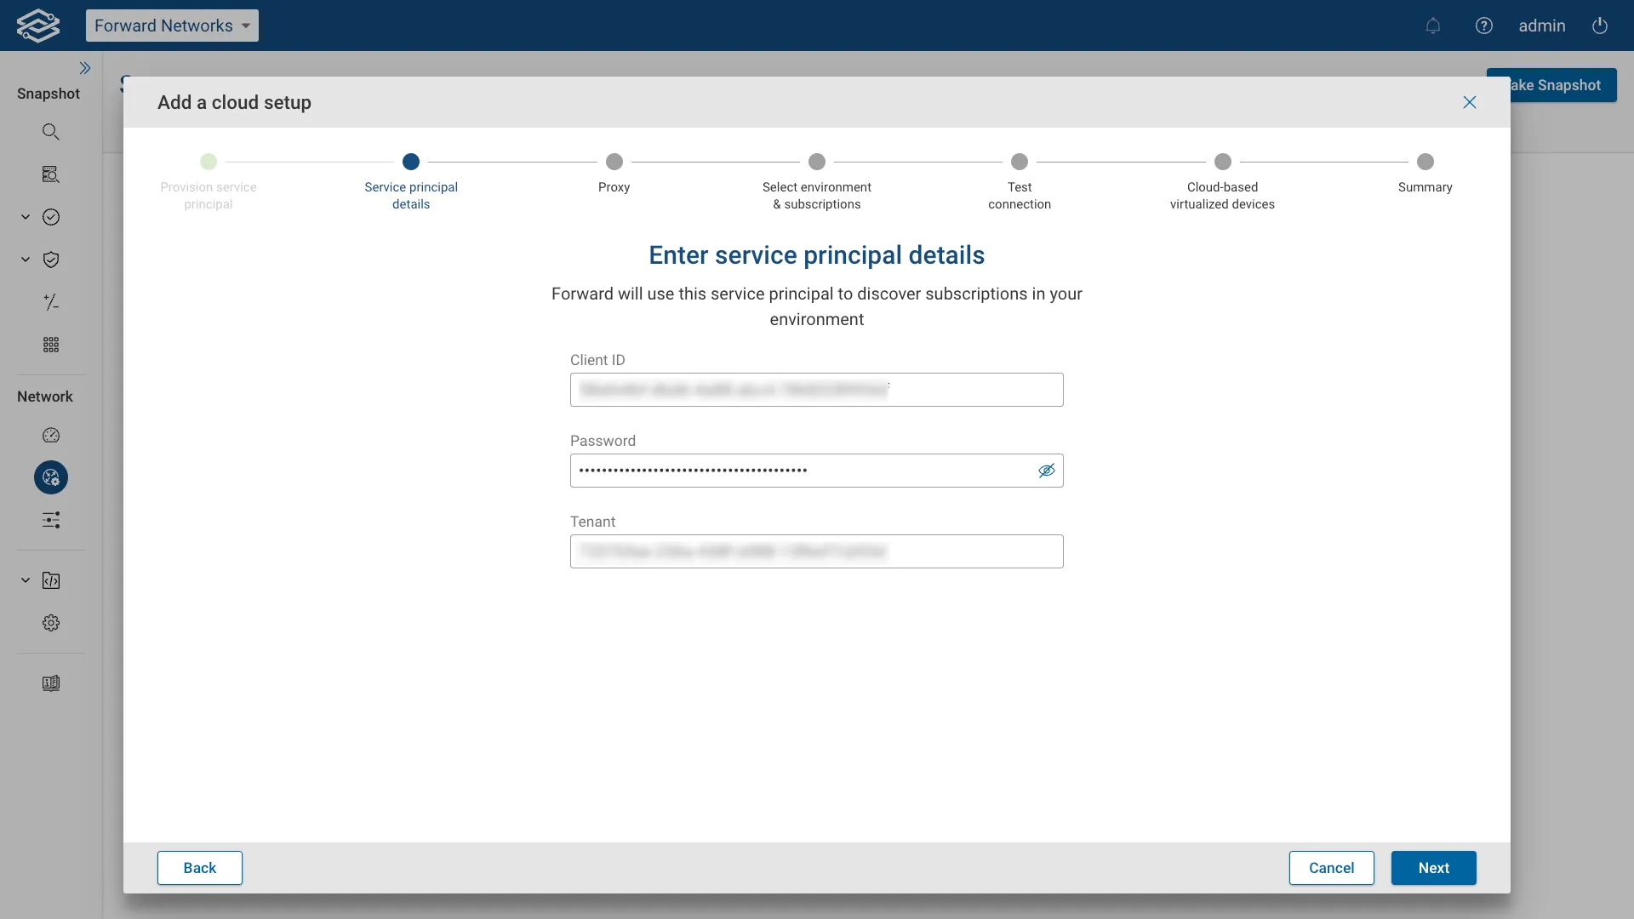Toggle password visibility eye icon

(1047, 471)
